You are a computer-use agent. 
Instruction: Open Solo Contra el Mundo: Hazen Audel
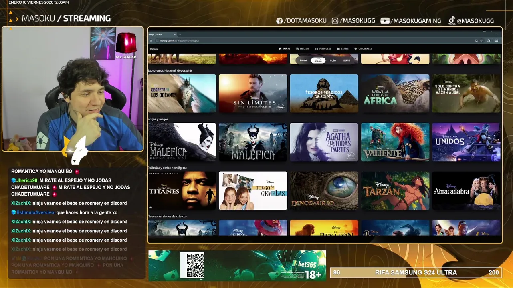click(x=466, y=93)
